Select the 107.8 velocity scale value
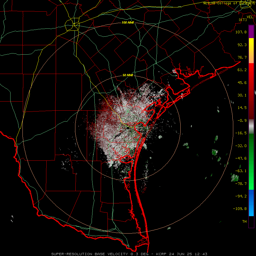This screenshot has height=256, width=256. (x=241, y=32)
